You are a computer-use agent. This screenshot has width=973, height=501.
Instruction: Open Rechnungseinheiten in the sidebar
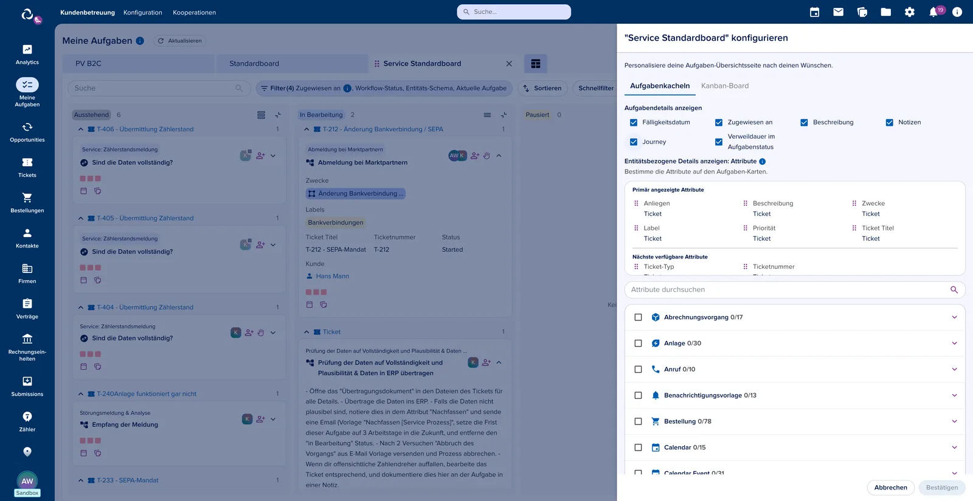point(27,347)
